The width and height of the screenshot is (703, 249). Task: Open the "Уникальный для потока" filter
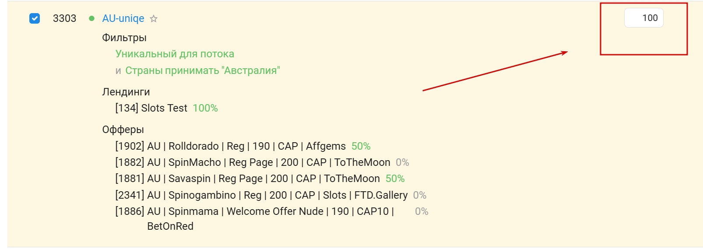[175, 54]
